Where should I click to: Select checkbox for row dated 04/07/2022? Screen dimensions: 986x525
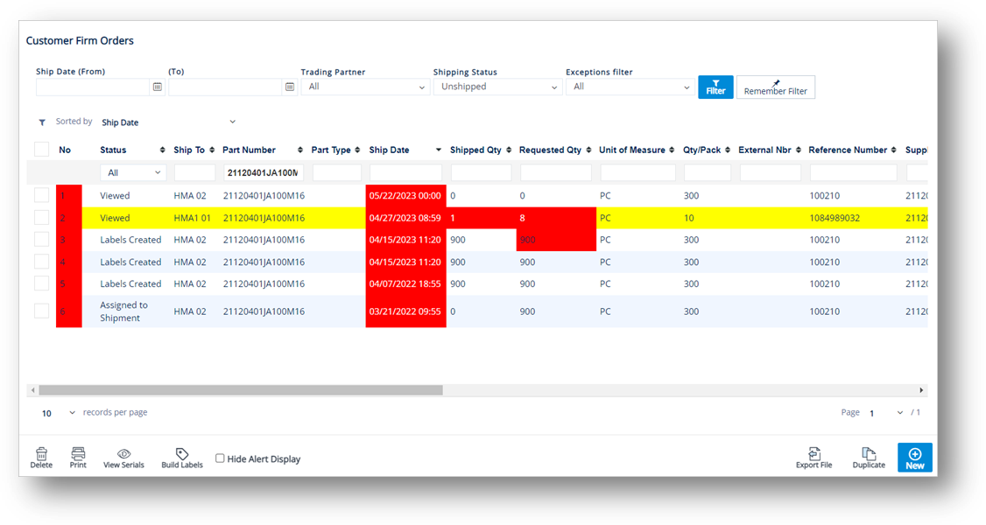pyautogui.click(x=41, y=283)
